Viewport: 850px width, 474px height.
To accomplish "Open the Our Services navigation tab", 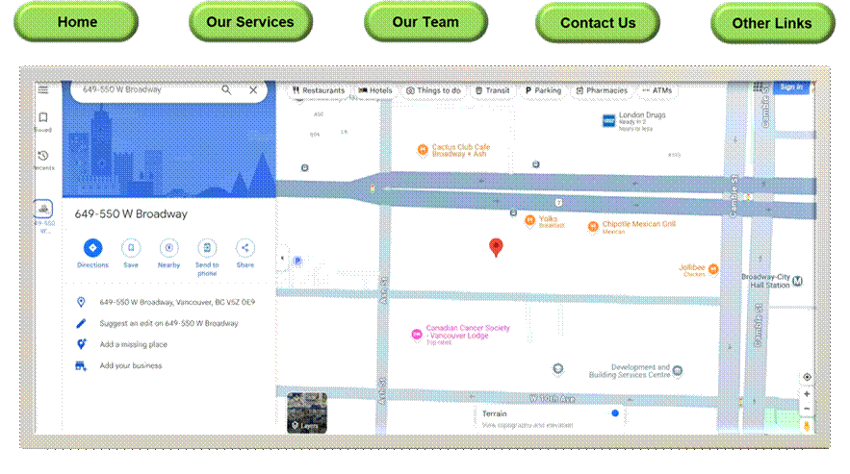I will point(250,22).
